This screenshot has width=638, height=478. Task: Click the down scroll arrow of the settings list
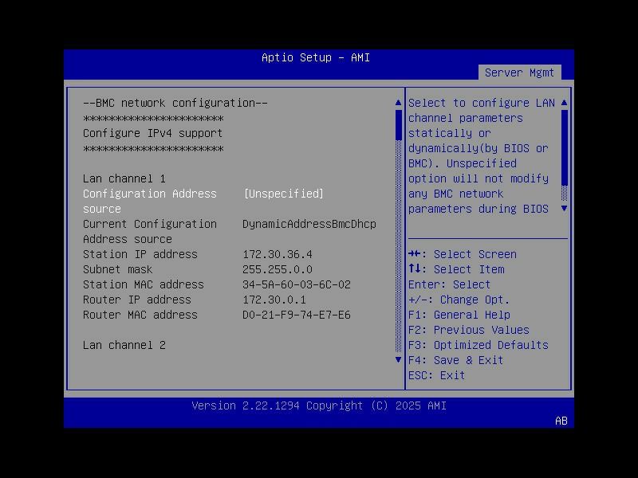(397, 360)
